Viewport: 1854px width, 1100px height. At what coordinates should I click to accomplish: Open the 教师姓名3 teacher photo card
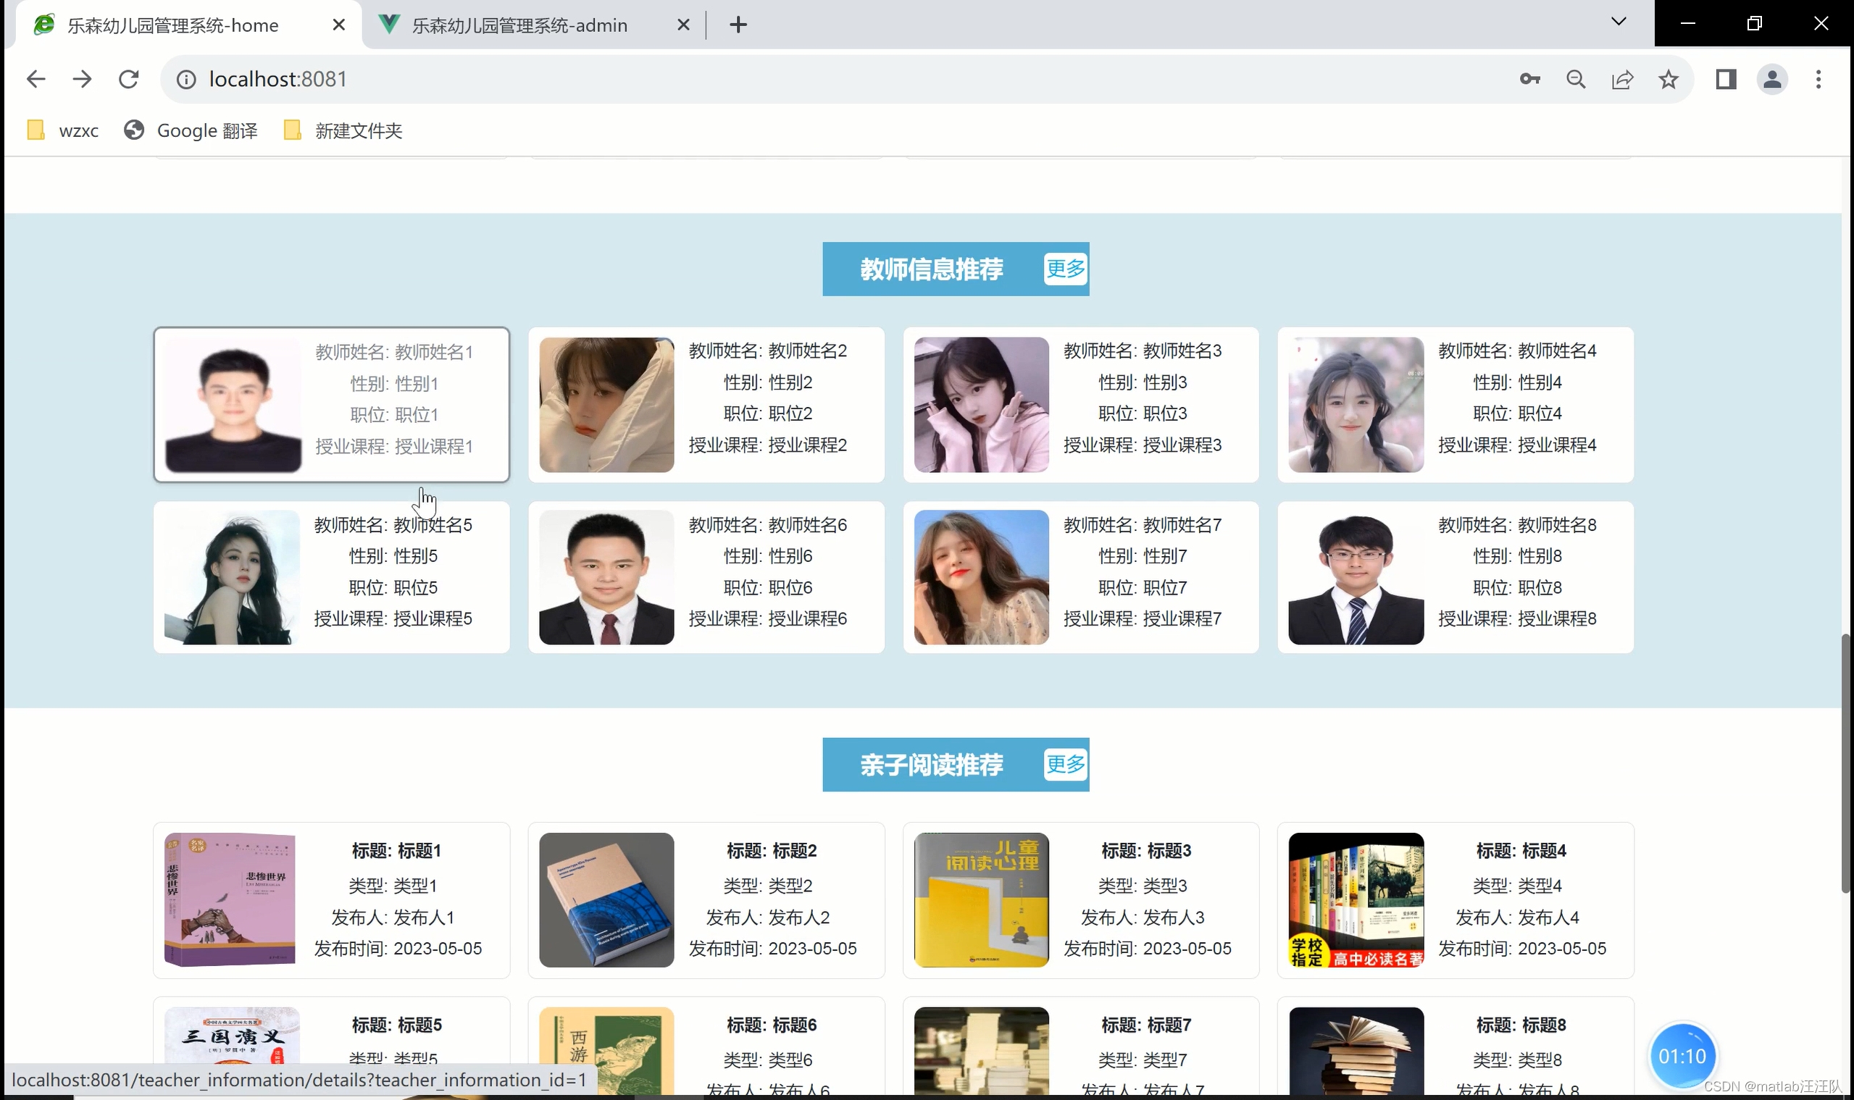click(x=980, y=405)
